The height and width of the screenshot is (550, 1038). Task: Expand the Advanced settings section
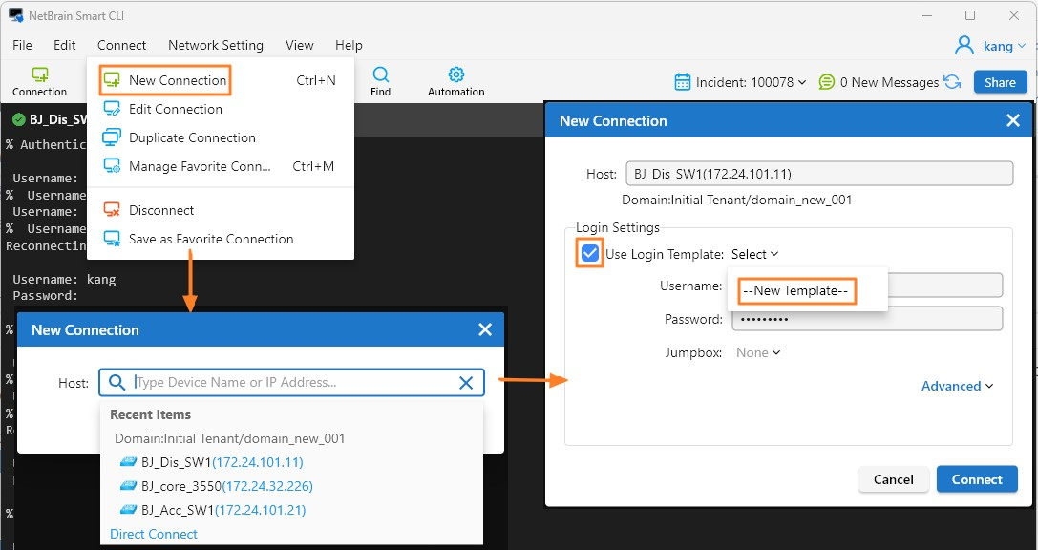(957, 386)
